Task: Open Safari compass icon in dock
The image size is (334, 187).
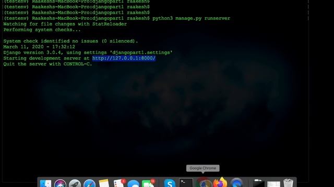Action: point(89,183)
